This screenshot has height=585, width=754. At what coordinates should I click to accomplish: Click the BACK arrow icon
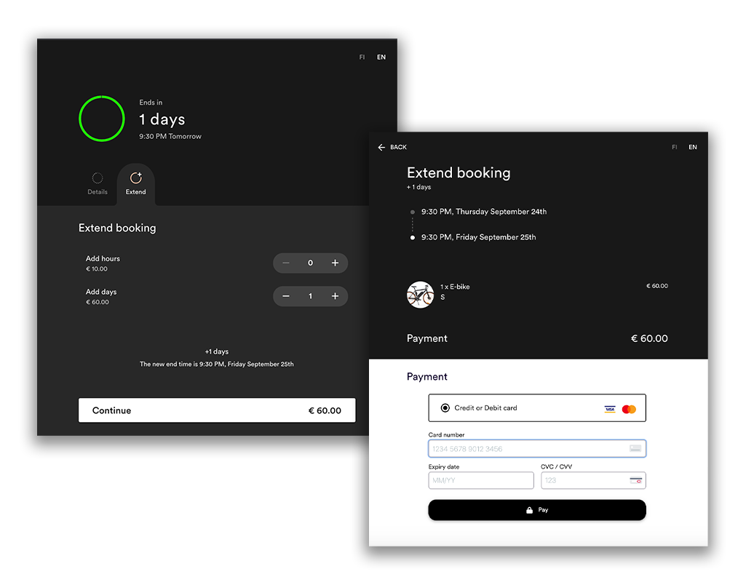point(382,147)
